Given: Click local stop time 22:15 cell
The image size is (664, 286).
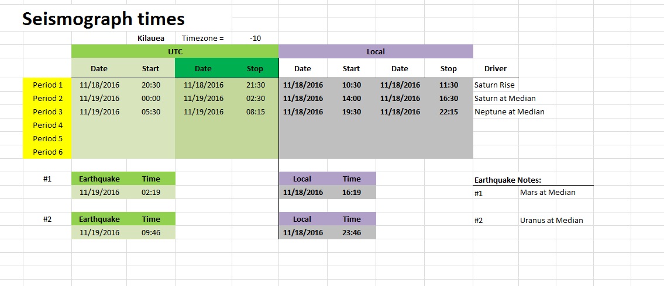Looking at the screenshot, I should [x=449, y=111].
